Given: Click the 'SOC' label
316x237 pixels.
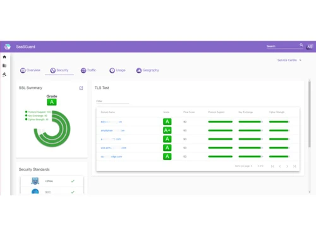Looking at the screenshot, I should [48, 192].
